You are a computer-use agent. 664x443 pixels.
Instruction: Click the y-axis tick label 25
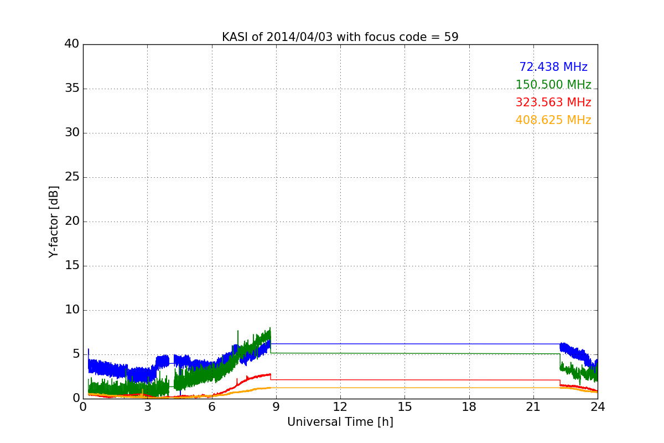tap(72, 177)
